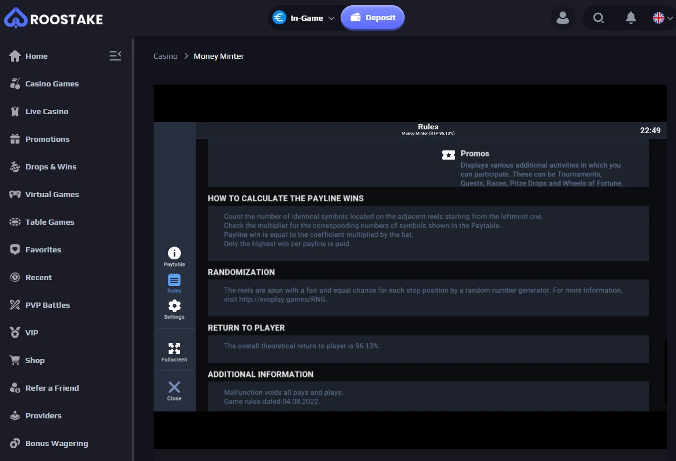Open the Casino Games menu item
676x461 pixels.
(x=52, y=84)
